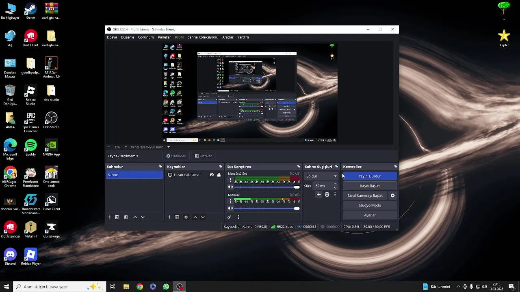
Task: Click Kaydı Başlat button
Action: 370,186
